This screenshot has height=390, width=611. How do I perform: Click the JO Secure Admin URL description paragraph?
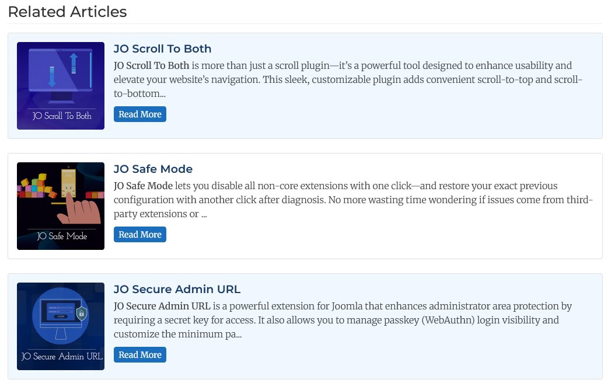(x=343, y=320)
